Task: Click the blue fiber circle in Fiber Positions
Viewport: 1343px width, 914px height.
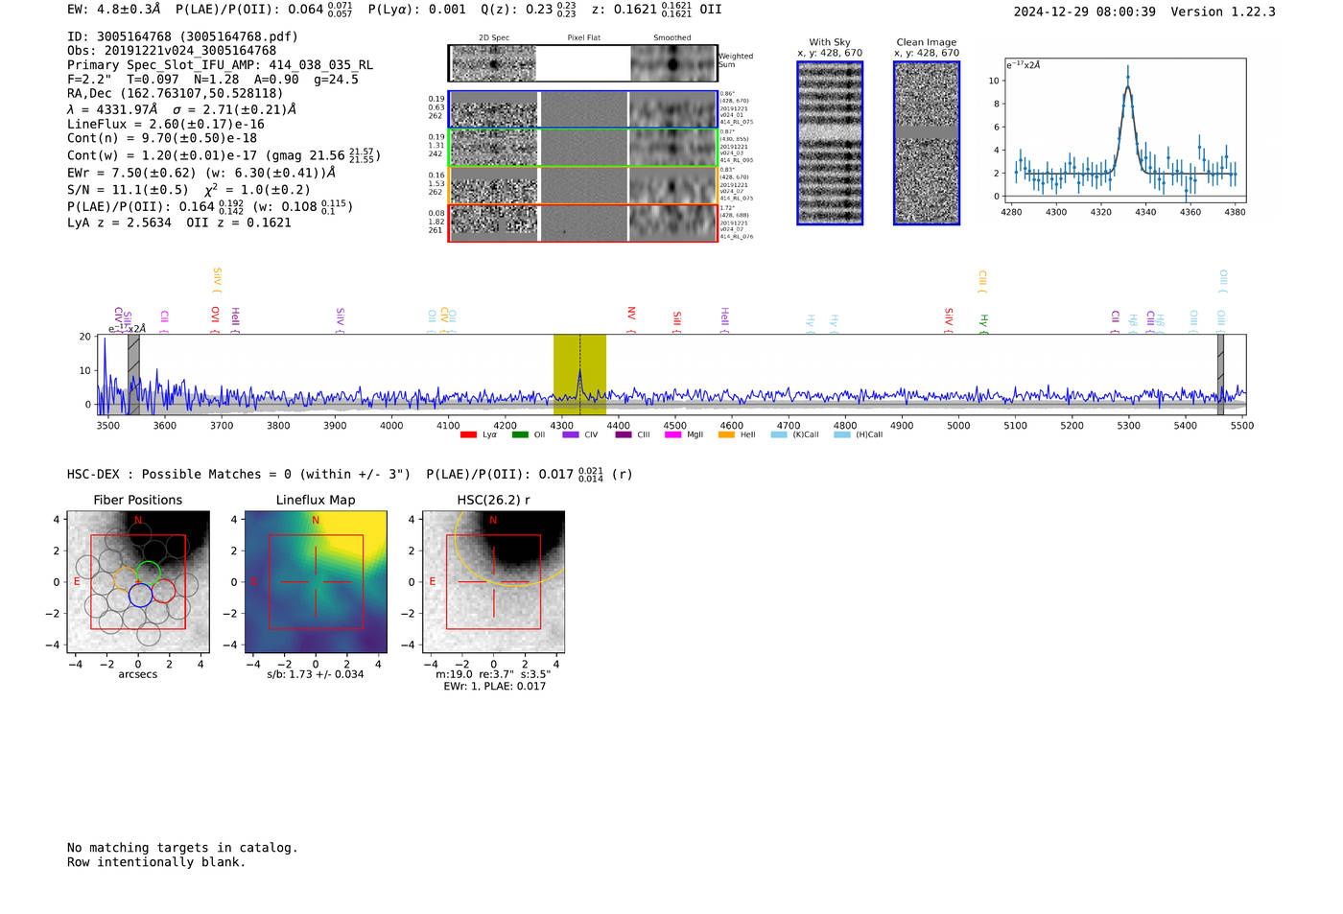Action: coord(140,595)
